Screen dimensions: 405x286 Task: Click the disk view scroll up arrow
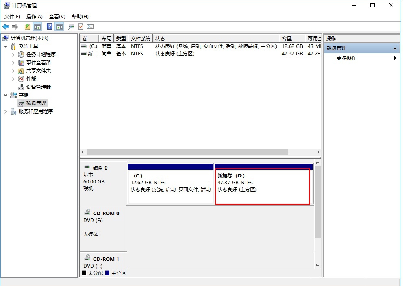click(x=318, y=162)
